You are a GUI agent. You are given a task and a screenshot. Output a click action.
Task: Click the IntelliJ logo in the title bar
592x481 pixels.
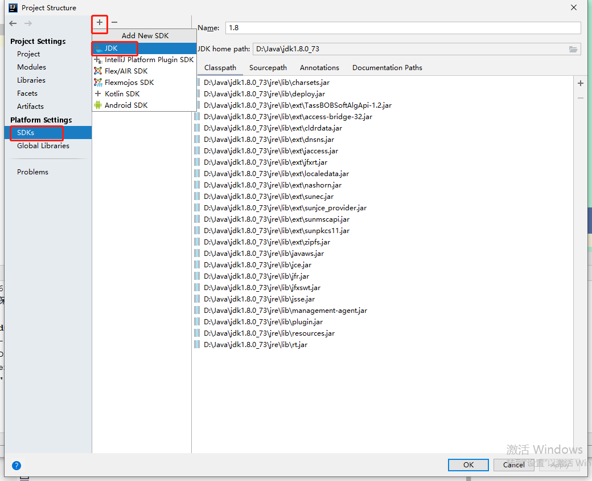[13, 7]
